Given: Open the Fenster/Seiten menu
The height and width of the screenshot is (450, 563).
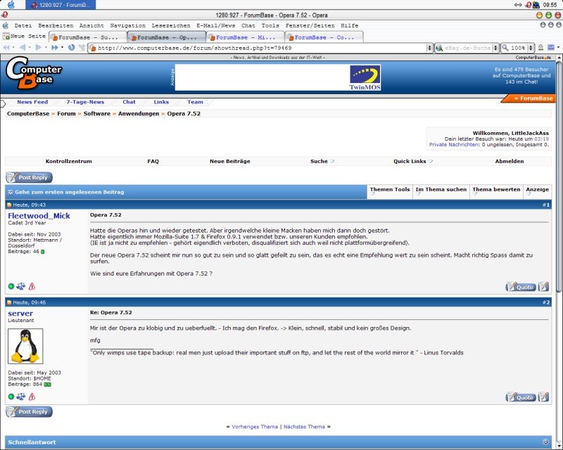Looking at the screenshot, I should [310, 25].
